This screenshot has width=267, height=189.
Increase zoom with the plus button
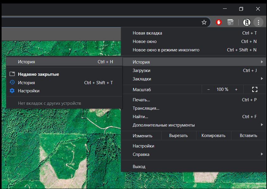tap(236, 90)
